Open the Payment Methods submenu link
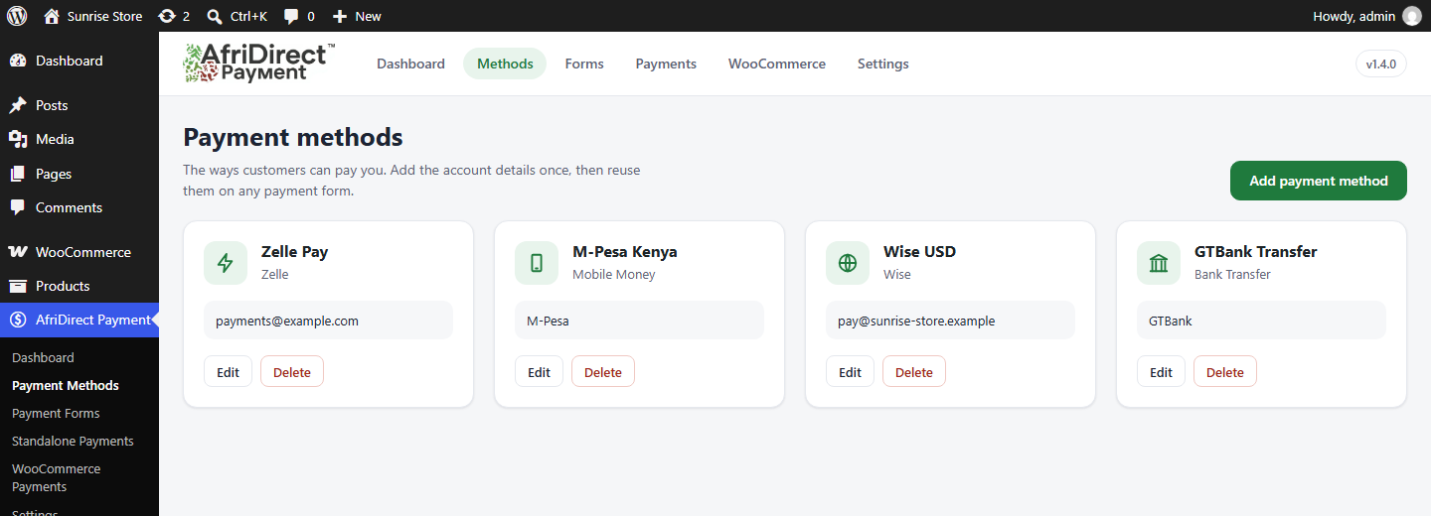 coord(66,385)
